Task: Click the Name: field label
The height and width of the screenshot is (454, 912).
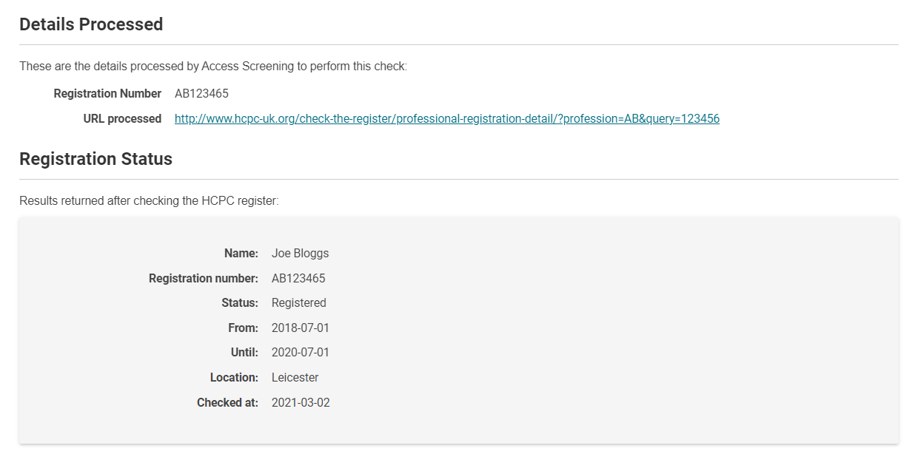Action: (241, 254)
